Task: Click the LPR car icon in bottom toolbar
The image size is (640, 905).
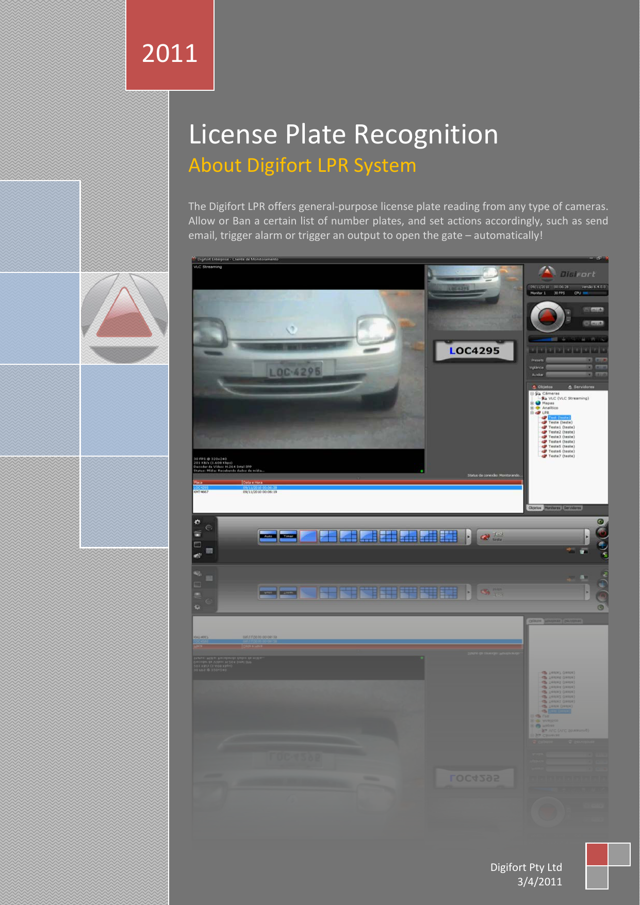Action: (197, 556)
